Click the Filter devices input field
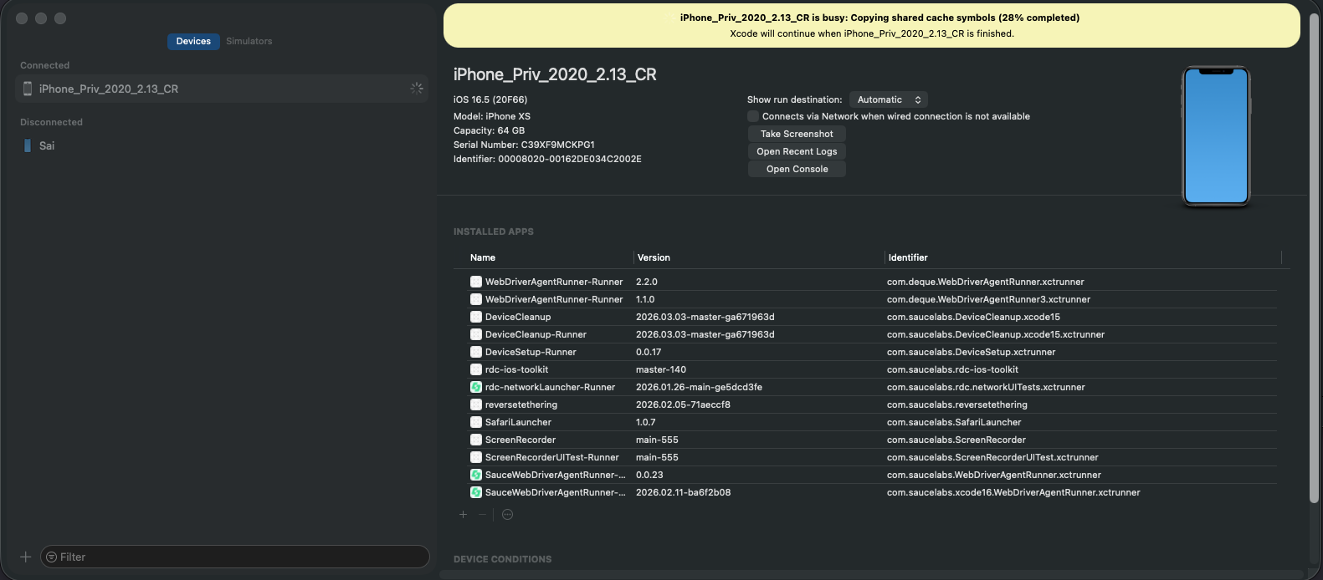The image size is (1323, 580). (x=238, y=557)
